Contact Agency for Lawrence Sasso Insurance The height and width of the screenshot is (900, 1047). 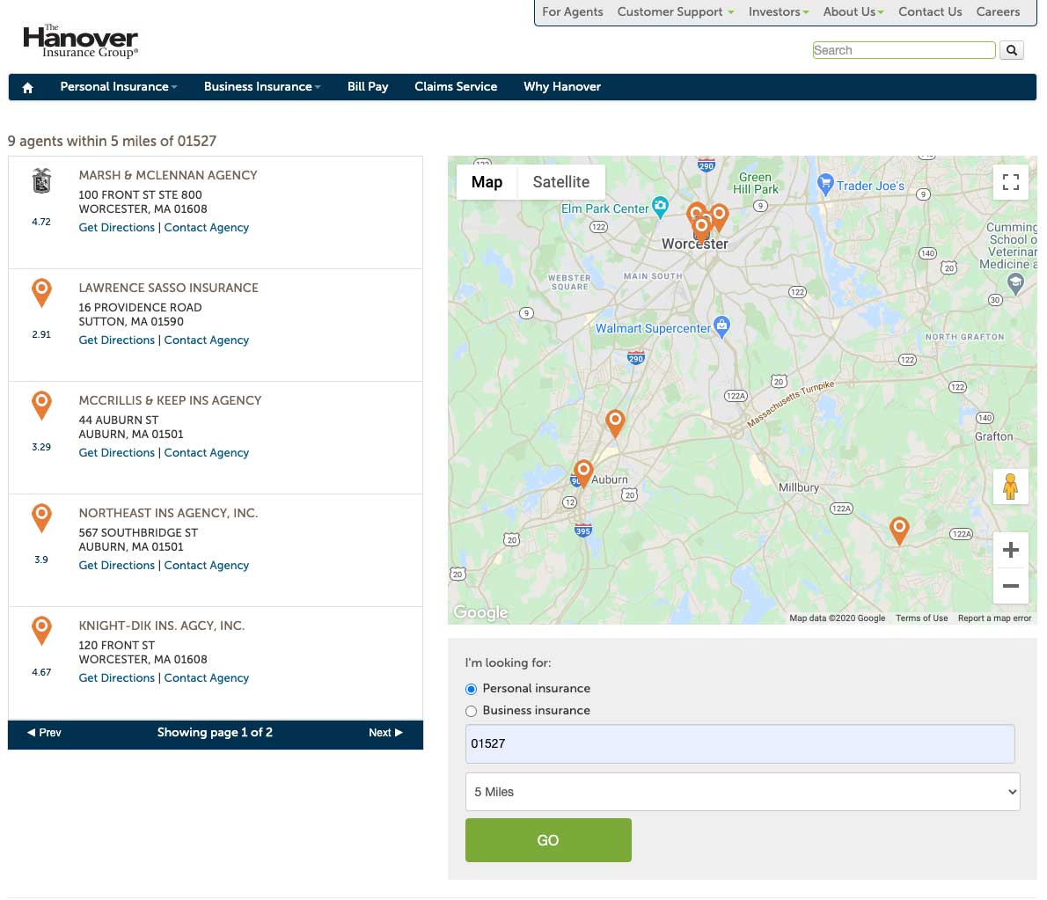click(207, 340)
